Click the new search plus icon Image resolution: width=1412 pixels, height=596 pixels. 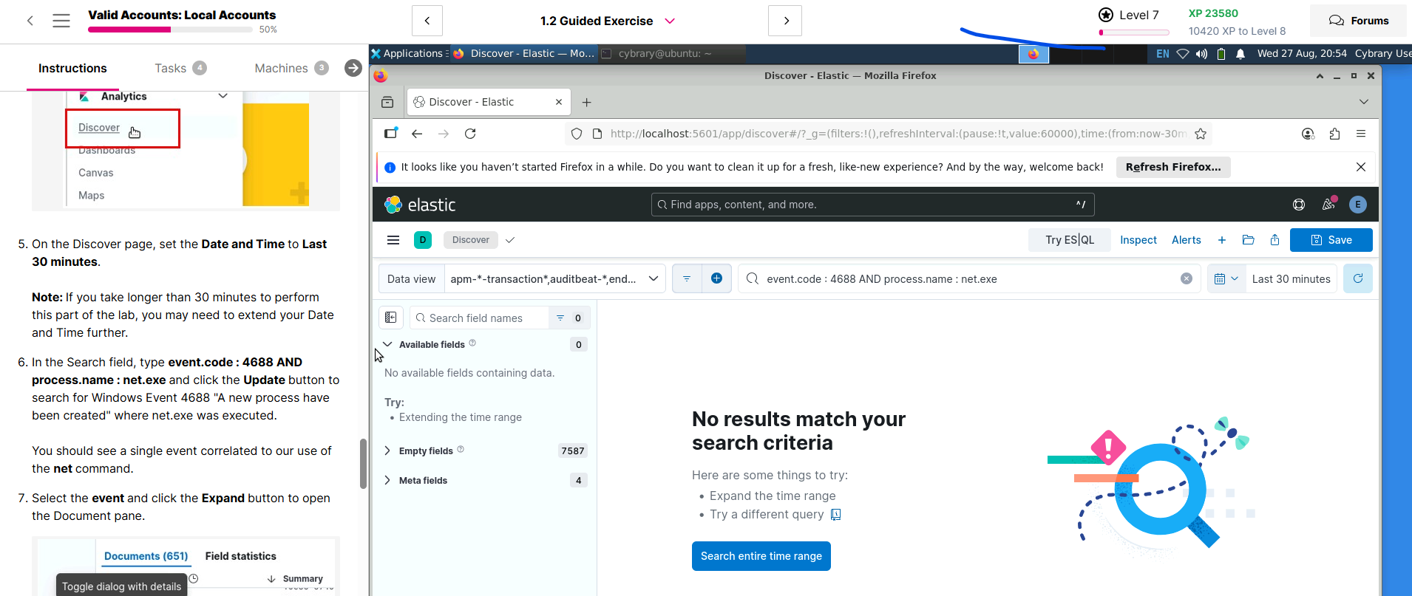[x=1222, y=240]
